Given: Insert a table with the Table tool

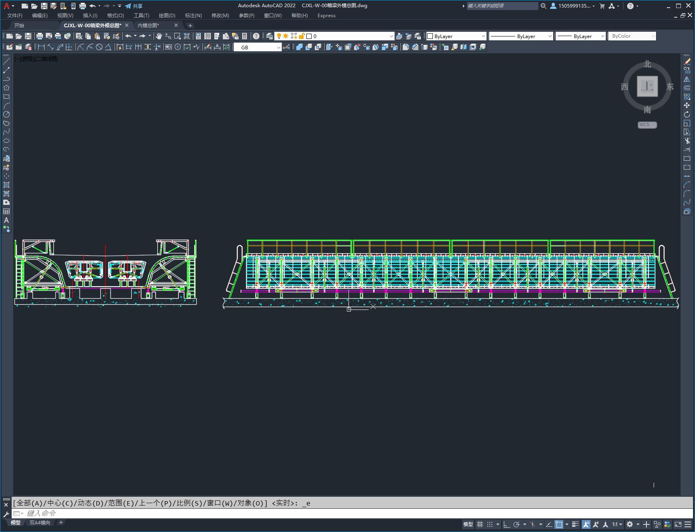Looking at the screenshot, I should [x=6, y=211].
